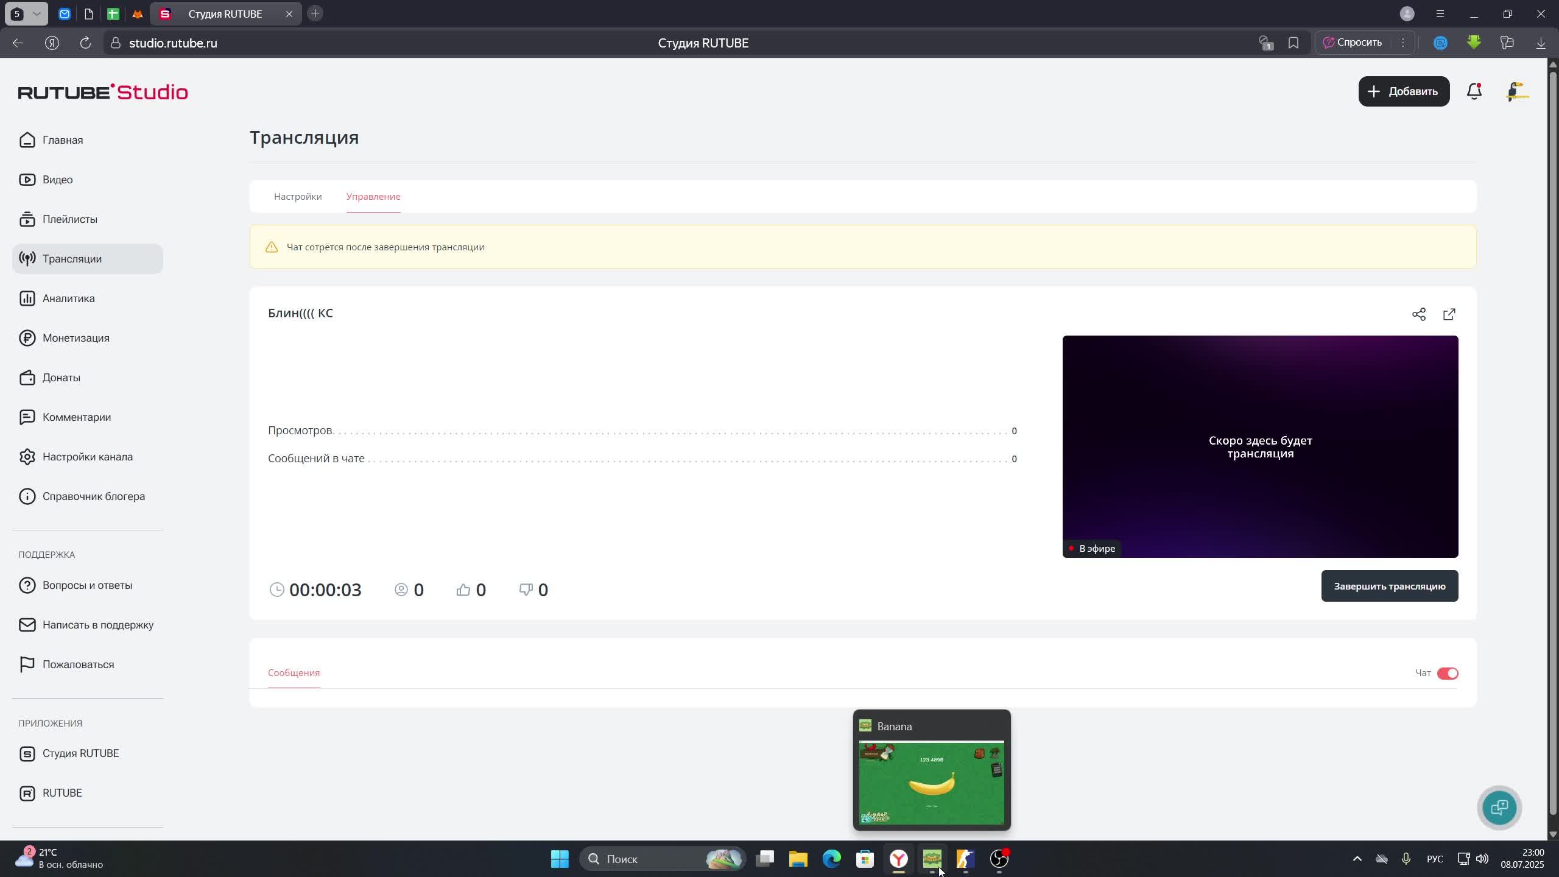Click the Banana window preview thumbnail
This screenshot has width=1559, height=877.
tap(931, 783)
